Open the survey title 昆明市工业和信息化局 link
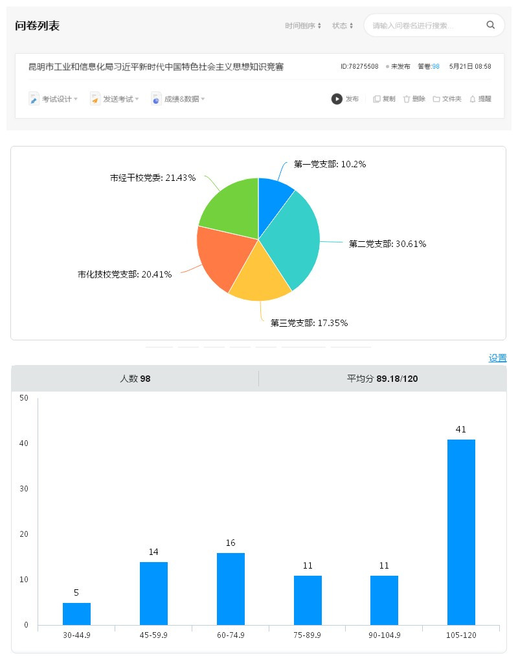Viewport: 518px width, 660px height. click(x=156, y=67)
